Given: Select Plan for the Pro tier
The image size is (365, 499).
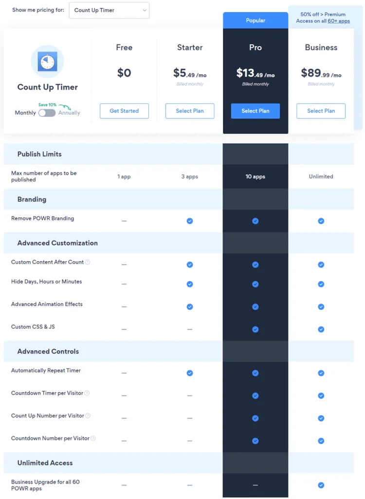Looking at the screenshot, I should [255, 111].
